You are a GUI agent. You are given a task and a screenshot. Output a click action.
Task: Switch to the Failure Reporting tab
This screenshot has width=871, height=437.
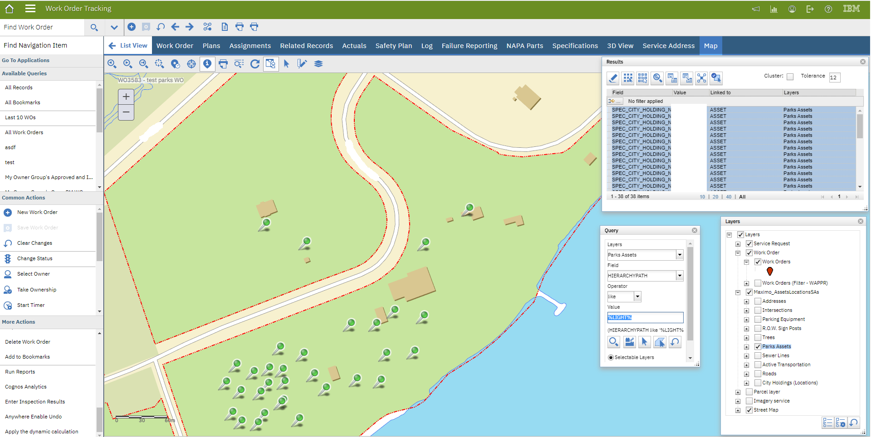[470, 45]
